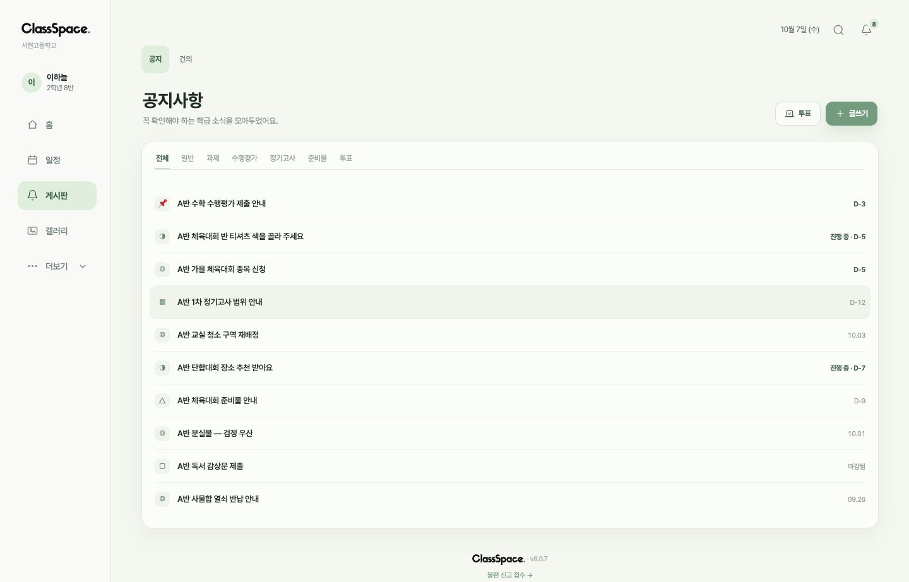This screenshot has width=909, height=582.
Task: Click the 10월 7일 (수) date label
Action: point(800,30)
